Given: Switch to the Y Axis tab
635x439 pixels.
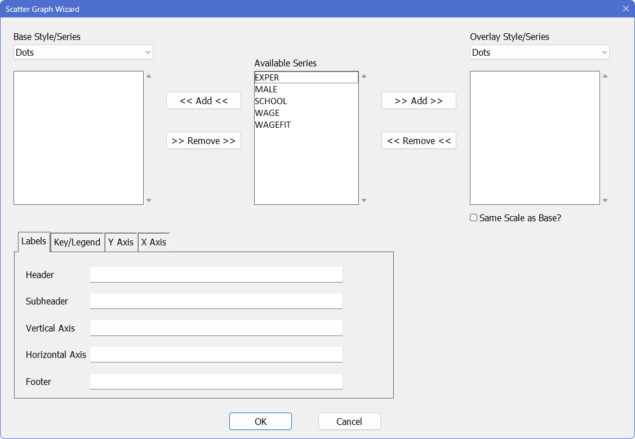Looking at the screenshot, I should coord(121,242).
